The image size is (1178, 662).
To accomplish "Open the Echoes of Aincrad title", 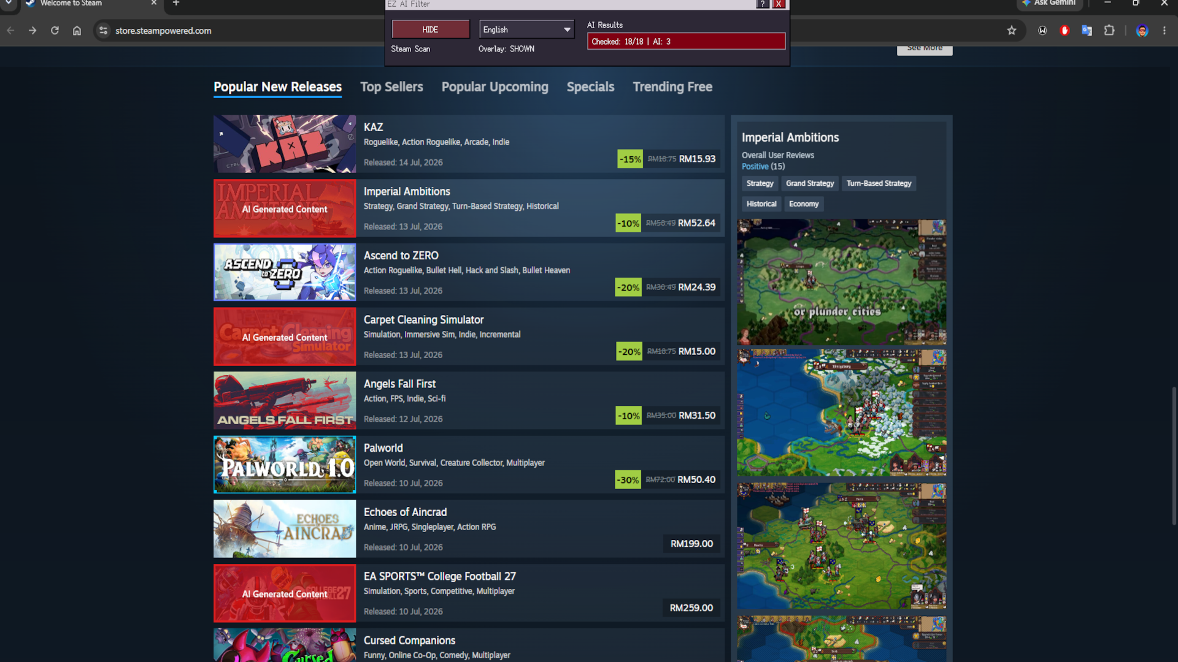I will click(405, 512).
